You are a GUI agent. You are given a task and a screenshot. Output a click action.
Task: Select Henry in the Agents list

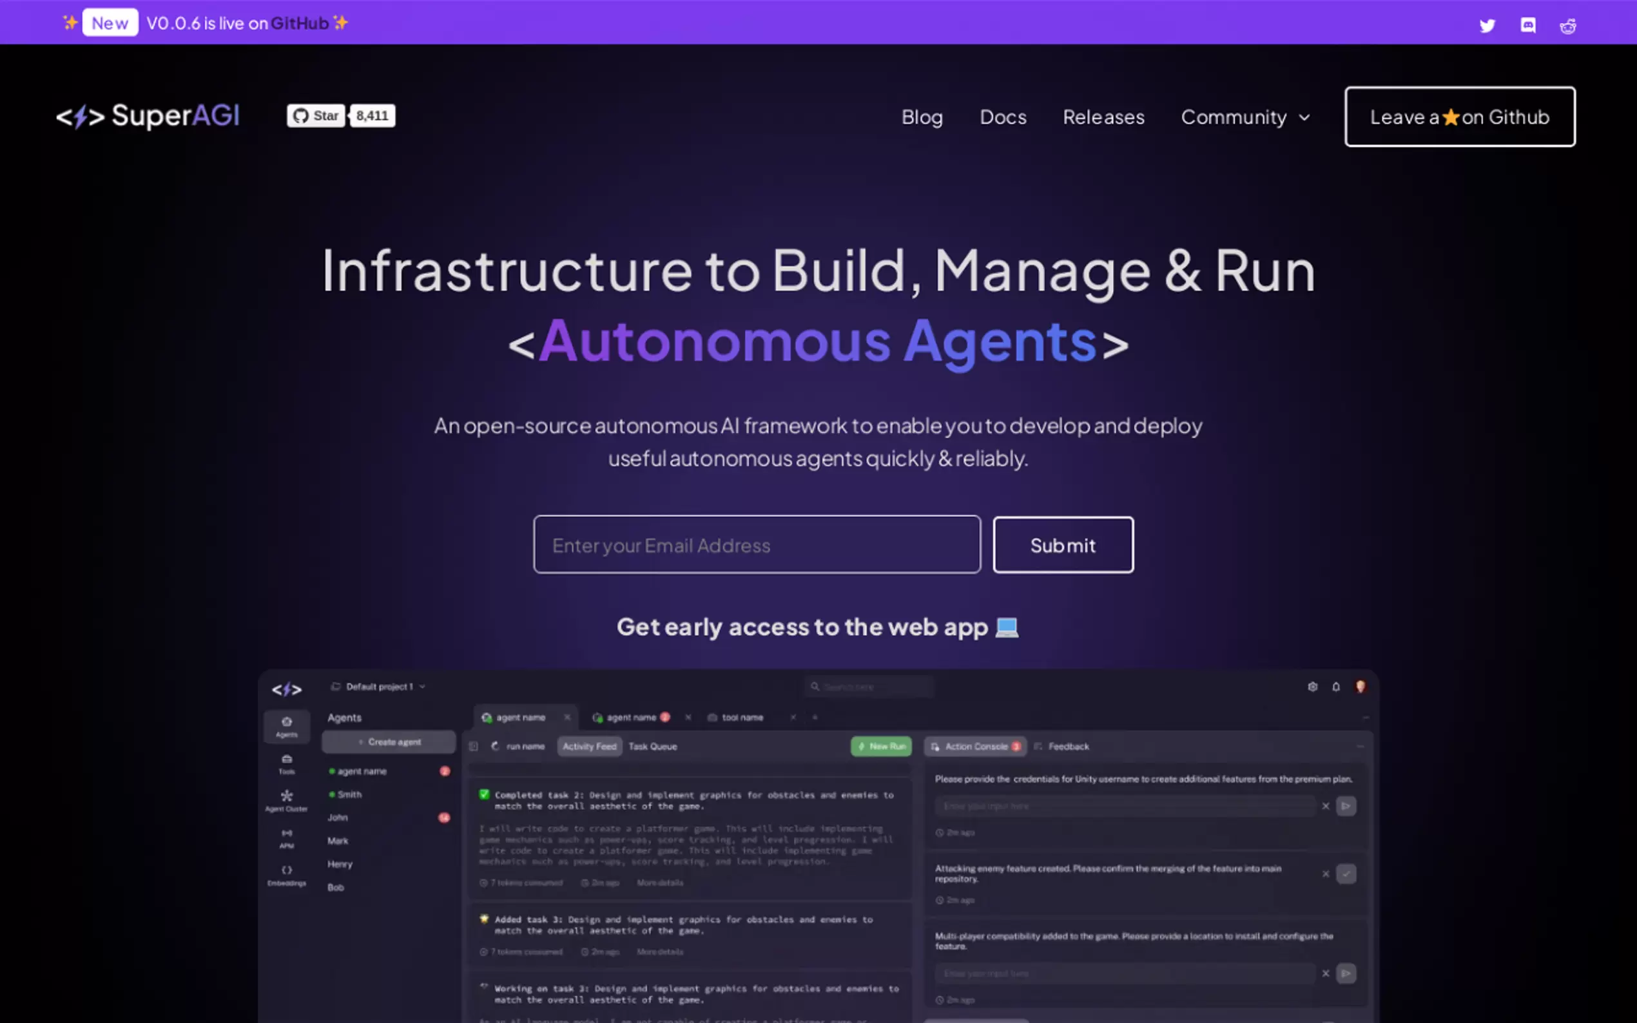(340, 864)
